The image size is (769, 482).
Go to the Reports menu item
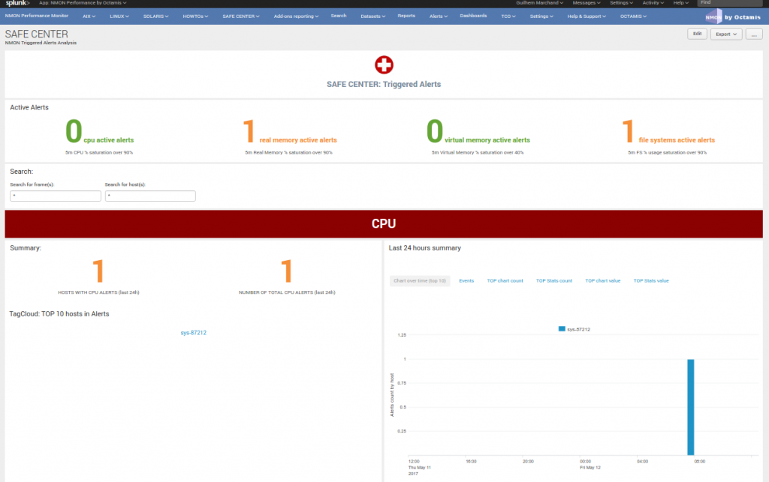[x=406, y=16]
